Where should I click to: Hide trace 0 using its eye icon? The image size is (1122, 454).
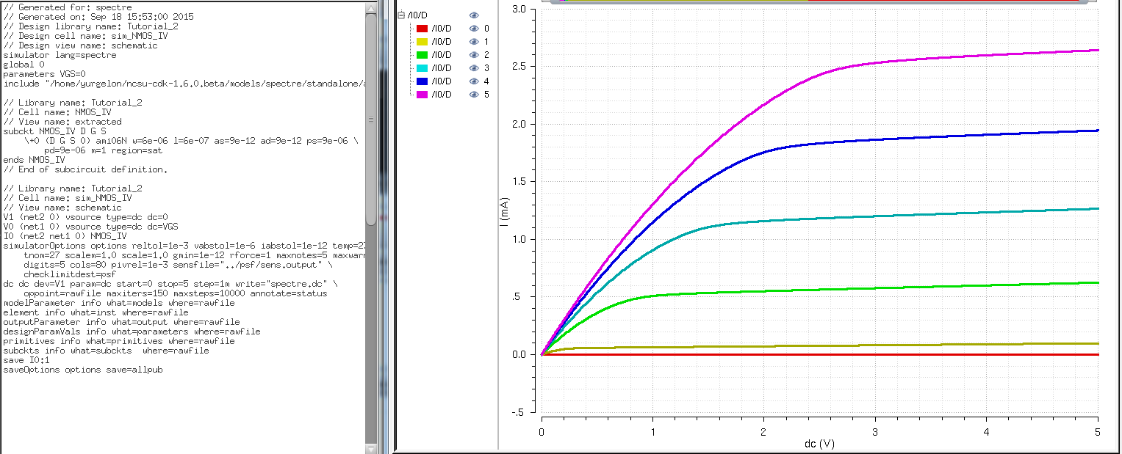pyautogui.click(x=474, y=29)
